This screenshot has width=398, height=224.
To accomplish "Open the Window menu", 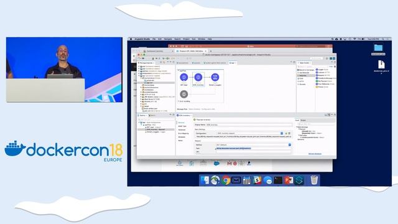I will coord(201,39).
